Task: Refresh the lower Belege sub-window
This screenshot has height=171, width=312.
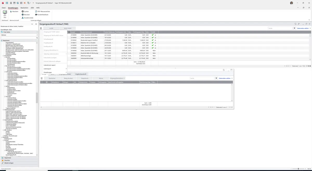Action: [x=224, y=70]
